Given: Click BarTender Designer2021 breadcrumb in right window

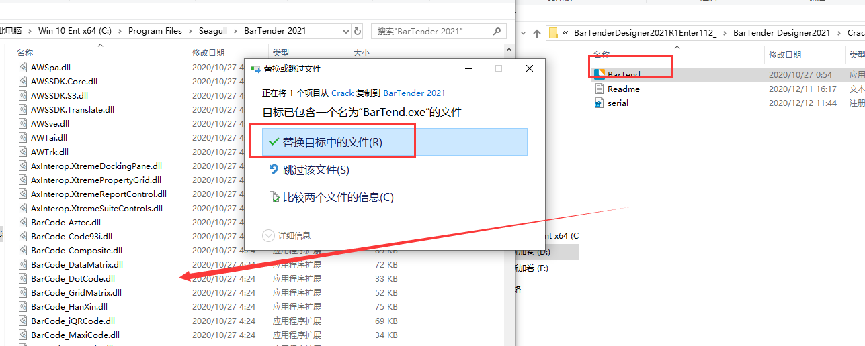Looking at the screenshot, I should 782,32.
